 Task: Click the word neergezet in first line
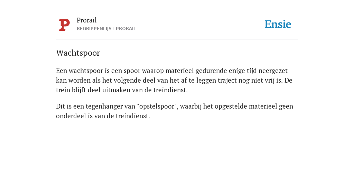click(273, 71)
